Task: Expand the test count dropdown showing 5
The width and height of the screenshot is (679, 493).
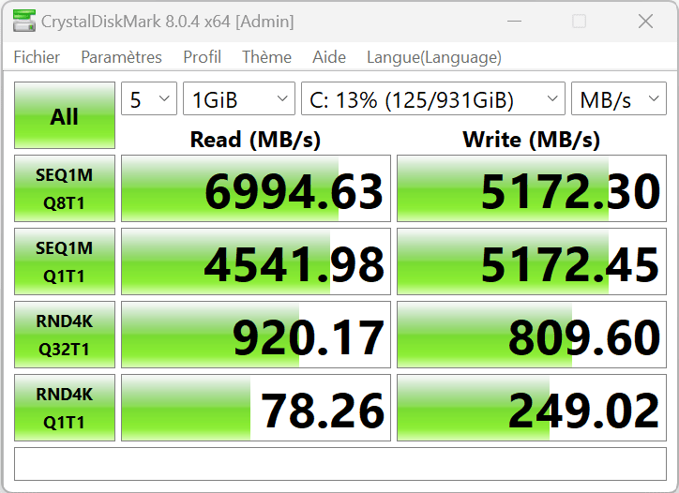Action: [149, 98]
